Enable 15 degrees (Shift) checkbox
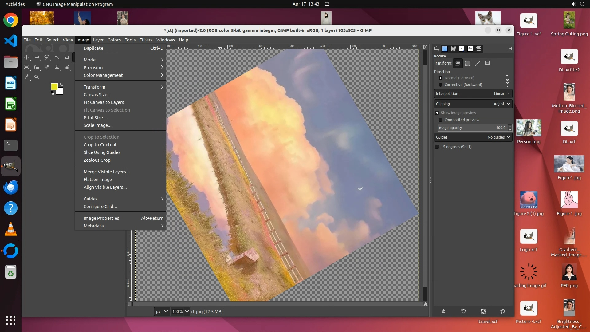The image size is (590, 332). coord(437,147)
